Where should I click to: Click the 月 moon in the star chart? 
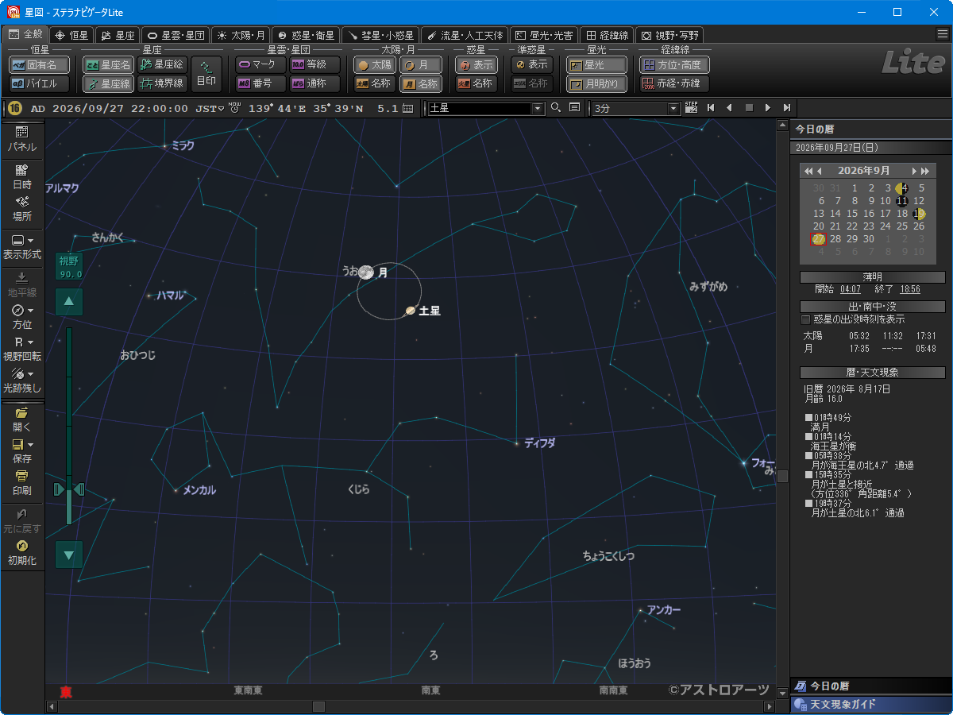pos(366,272)
